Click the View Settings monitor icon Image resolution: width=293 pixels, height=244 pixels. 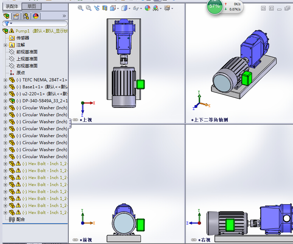point(167,8)
